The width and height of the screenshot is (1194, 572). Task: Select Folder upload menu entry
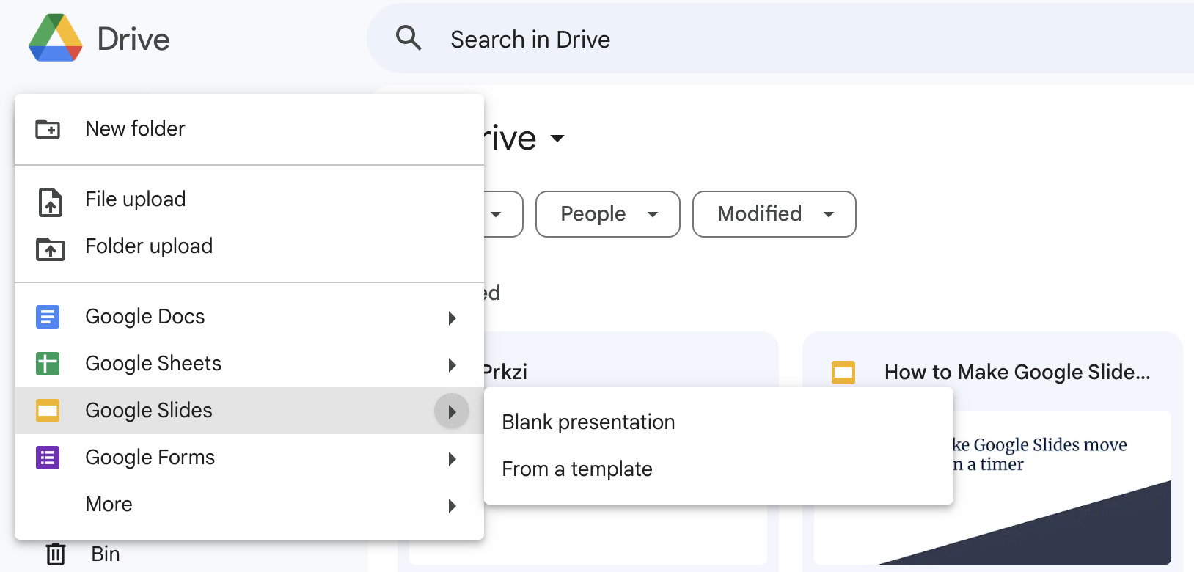[249, 246]
